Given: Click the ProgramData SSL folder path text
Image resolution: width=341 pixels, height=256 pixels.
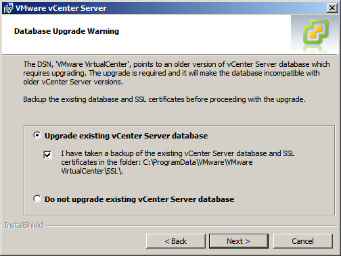Looking at the screenshot, I should point(157,167).
